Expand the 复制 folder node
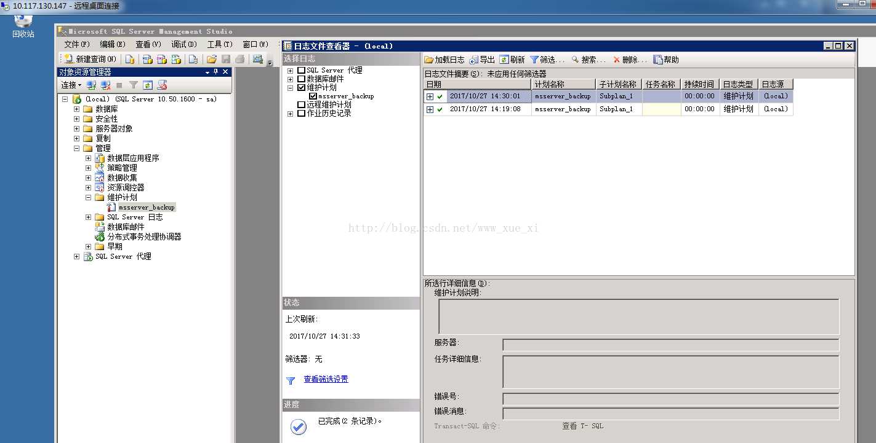 coord(77,138)
